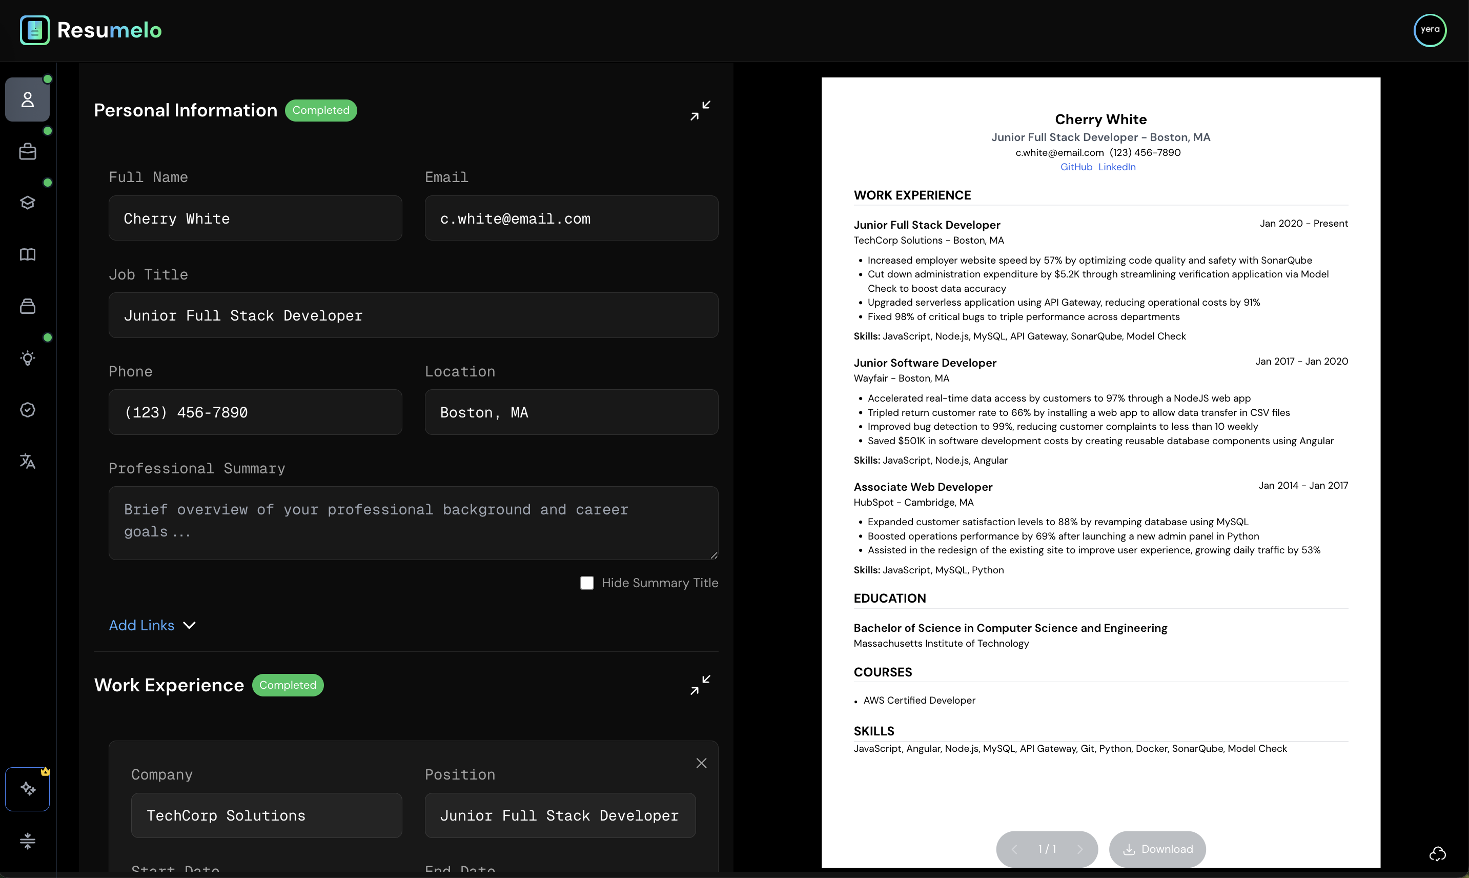Open Courses book sidebar icon
The width and height of the screenshot is (1469, 878).
point(27,254)
